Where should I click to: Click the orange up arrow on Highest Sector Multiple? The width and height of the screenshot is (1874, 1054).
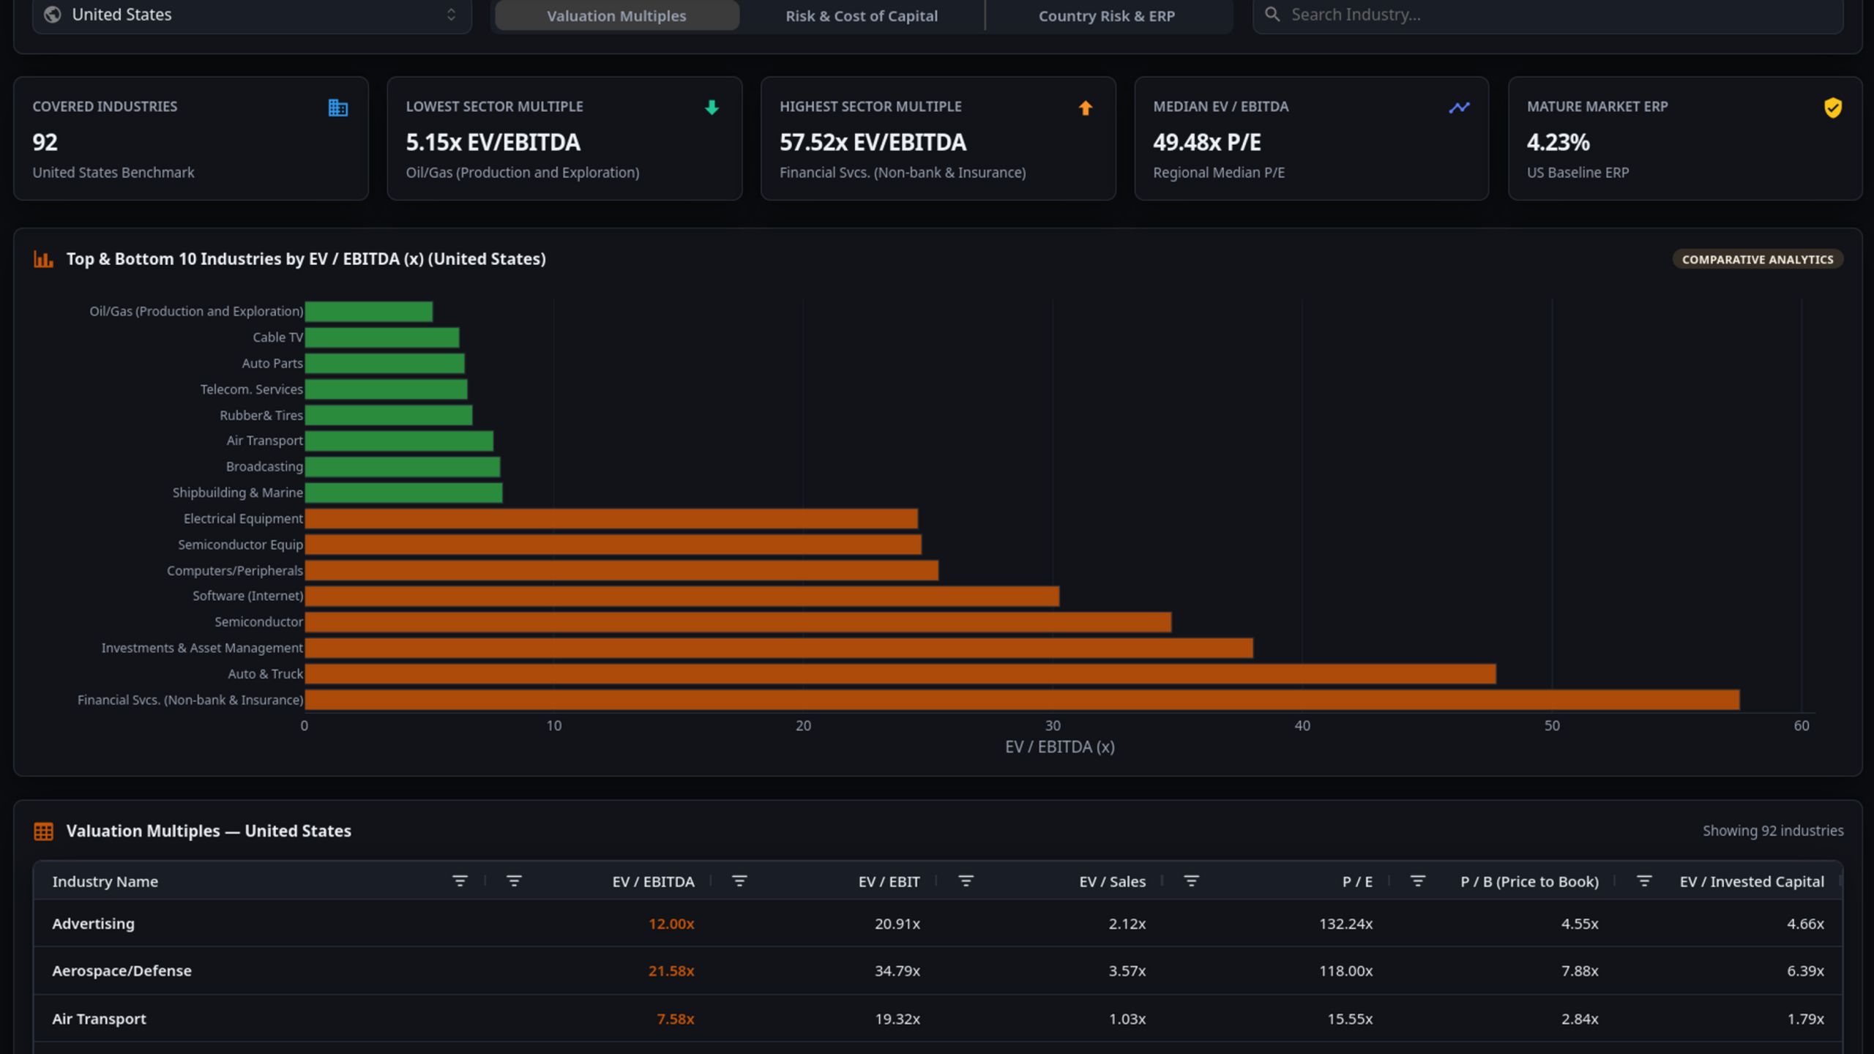coord(1085,108)
